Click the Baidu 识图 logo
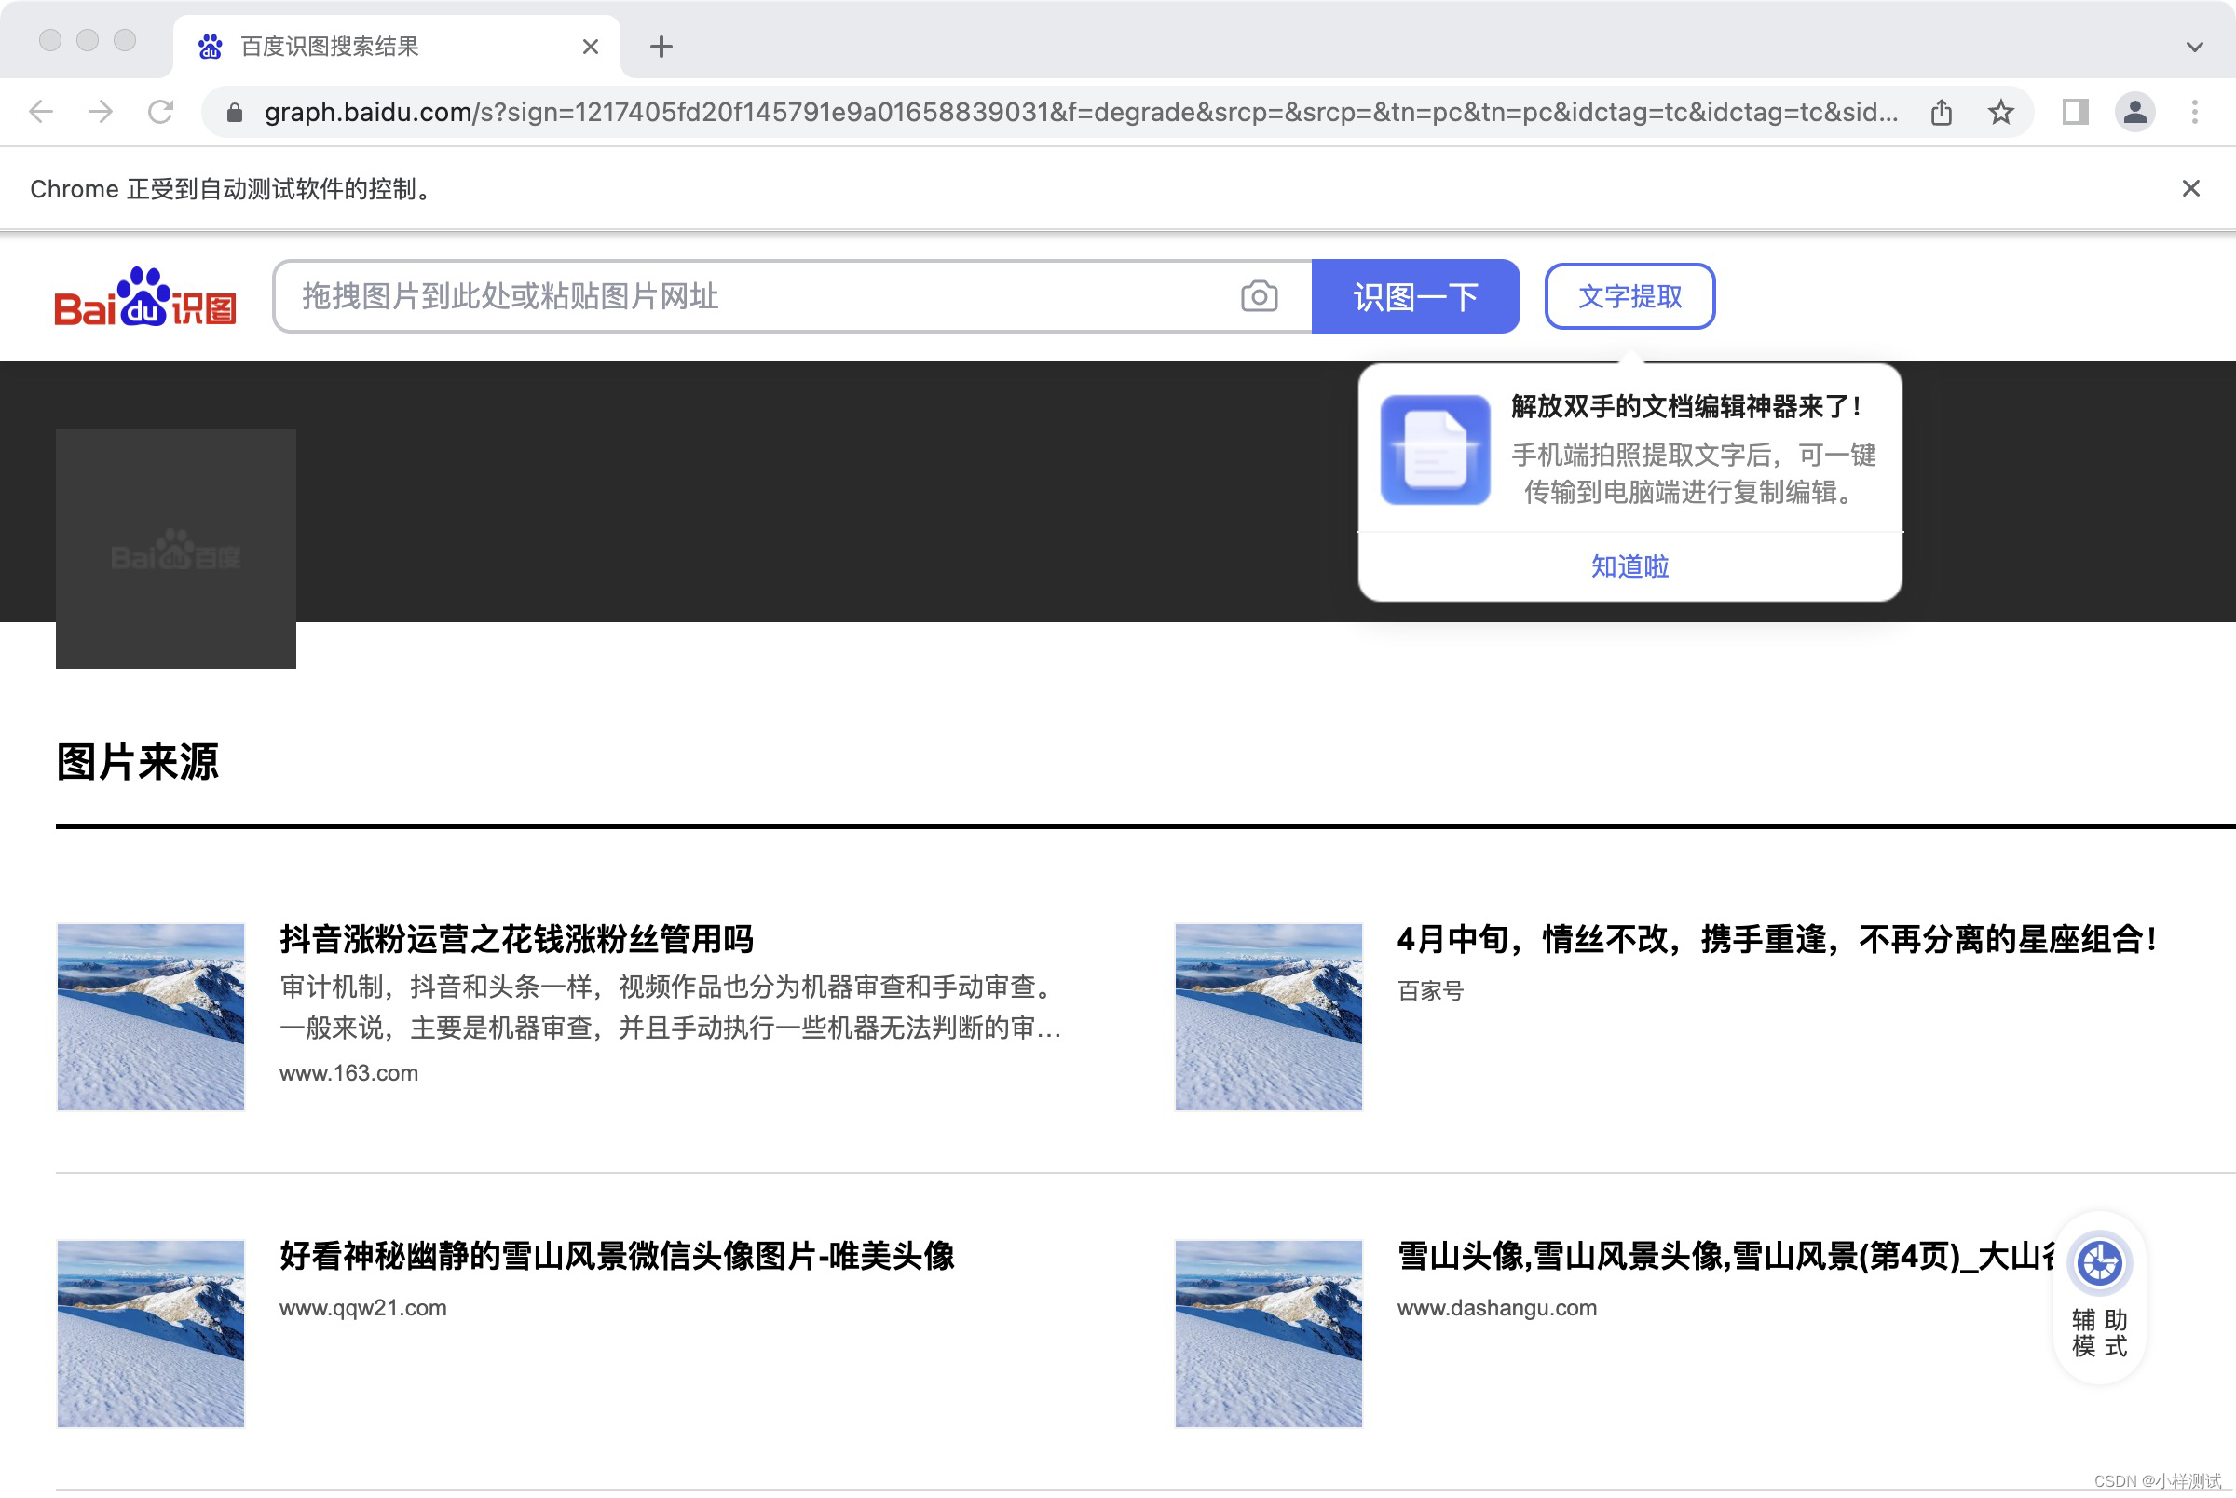Image resolution: width=2236 pixels, height=1498 pixels. coord(145,297)
